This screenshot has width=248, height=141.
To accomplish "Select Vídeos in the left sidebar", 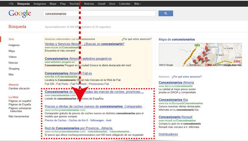I will pyautogui.click(x=13, y=57).
